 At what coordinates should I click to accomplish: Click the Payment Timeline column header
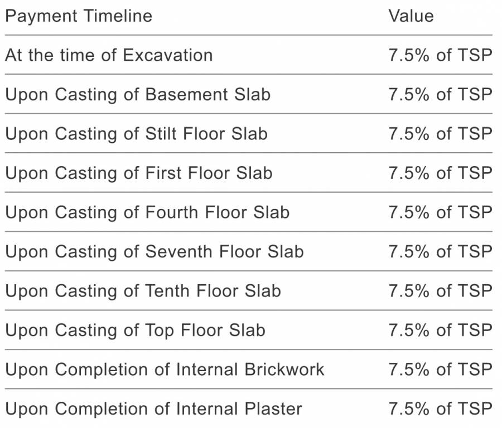79,16
